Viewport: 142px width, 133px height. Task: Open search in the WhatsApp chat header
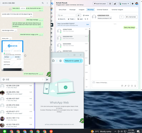click(x=43, y=3)
